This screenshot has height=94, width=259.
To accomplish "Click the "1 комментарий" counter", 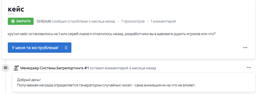I will [163, 21].
